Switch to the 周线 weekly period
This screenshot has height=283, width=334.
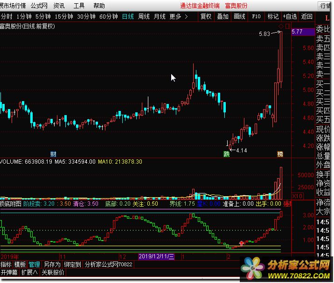pos(144,16)
